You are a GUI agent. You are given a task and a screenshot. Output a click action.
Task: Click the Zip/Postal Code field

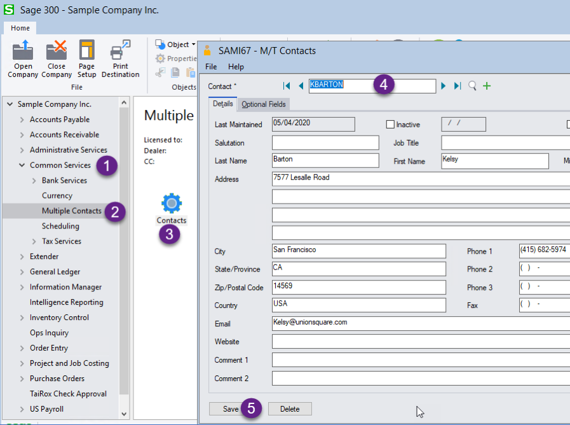pyautogui.click(x=359, y=287)
